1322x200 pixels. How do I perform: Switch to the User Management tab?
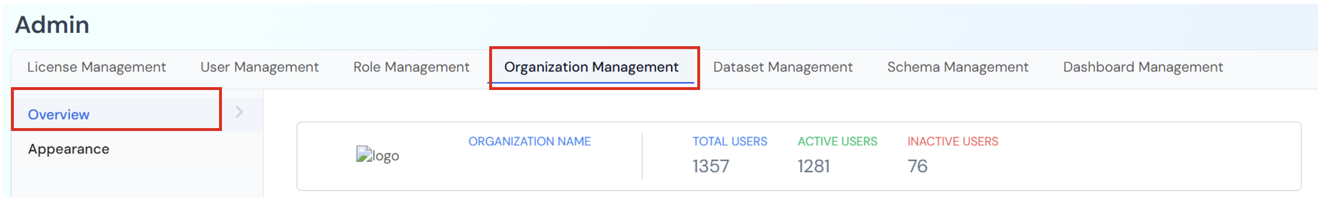[x=259, y=67]
